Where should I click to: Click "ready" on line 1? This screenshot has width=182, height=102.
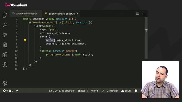point(51,19)
